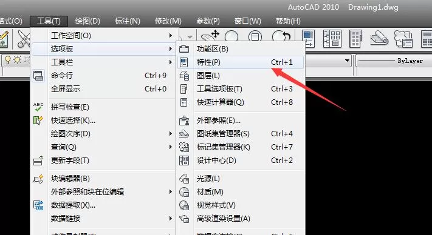Open the 修改(M) menu
This screenshot has height=235, width=432.
point(168,21)
